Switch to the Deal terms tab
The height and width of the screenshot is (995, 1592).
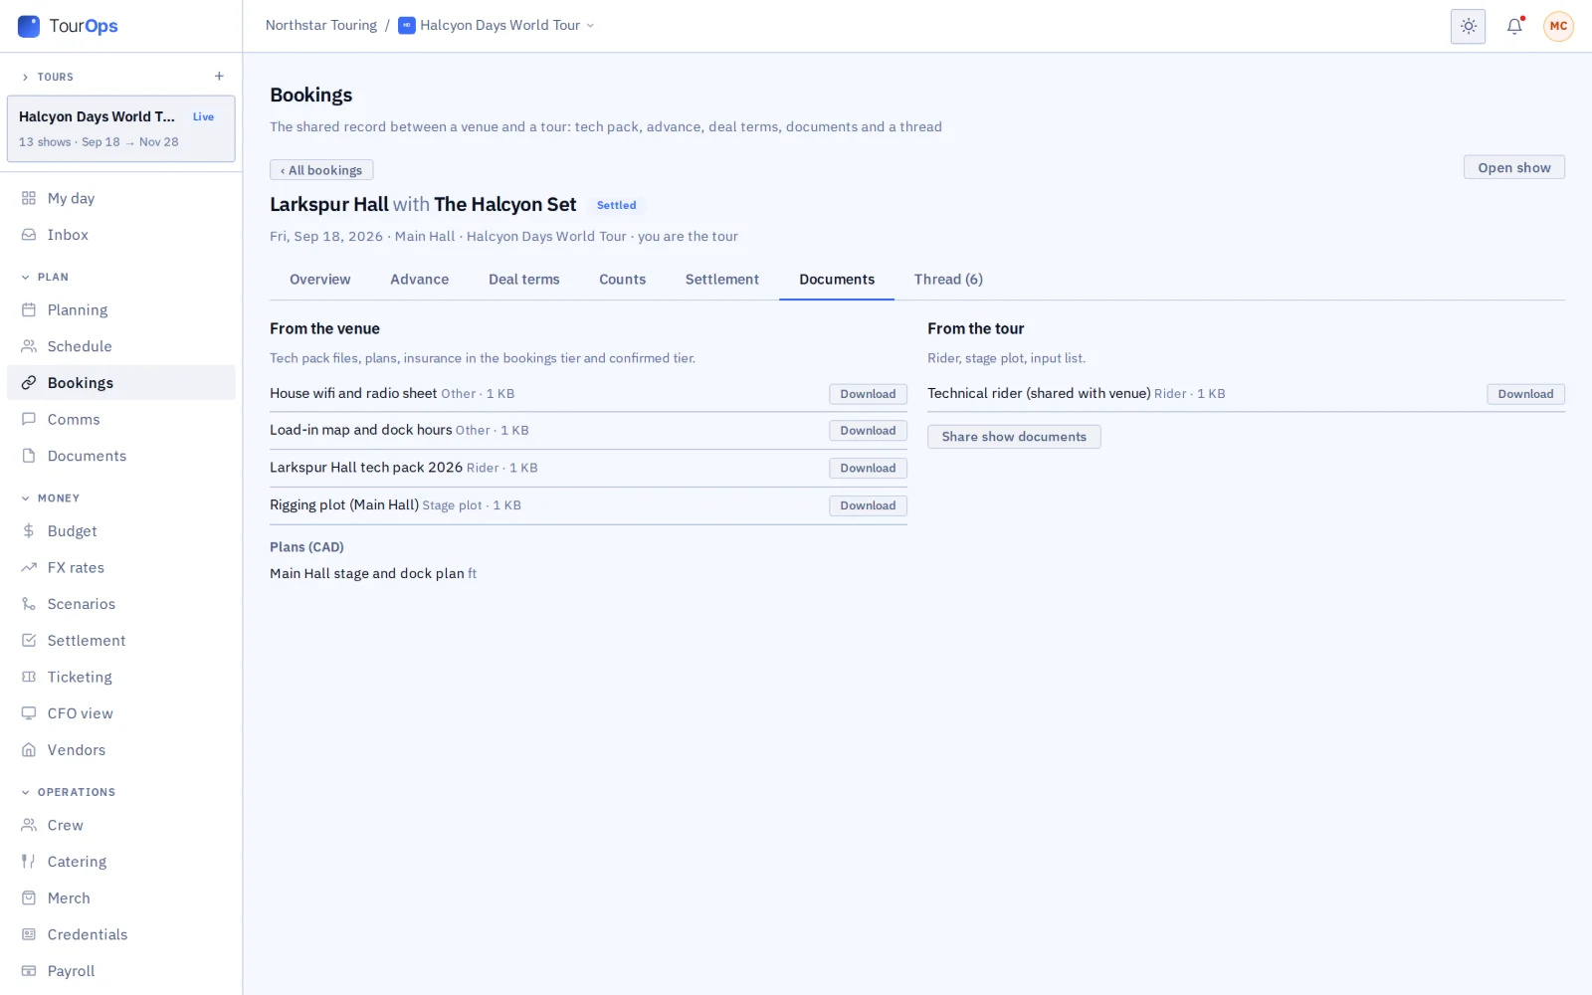pos(523,280)
